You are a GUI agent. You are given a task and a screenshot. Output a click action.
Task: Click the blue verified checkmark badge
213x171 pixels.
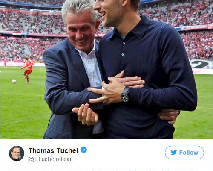tap(83, 150)
